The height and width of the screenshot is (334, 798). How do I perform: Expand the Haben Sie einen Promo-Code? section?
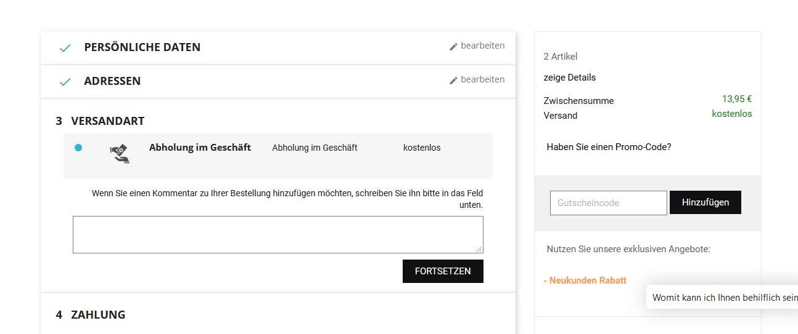point(609,147)
